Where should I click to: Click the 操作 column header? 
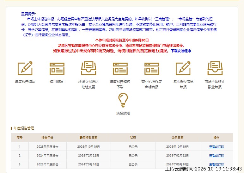tap(217, 138)
